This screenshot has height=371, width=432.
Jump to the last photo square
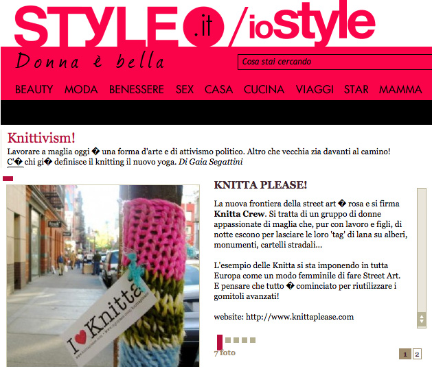click(253, 340)
